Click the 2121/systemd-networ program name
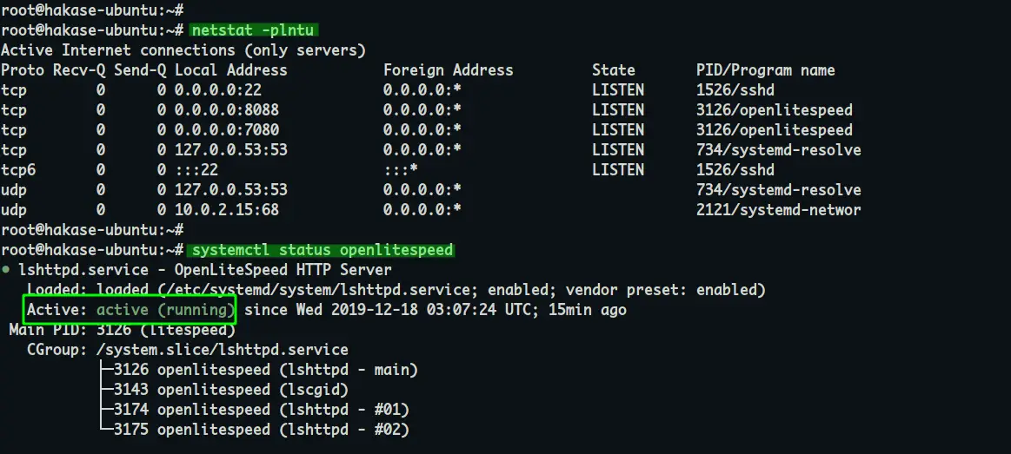The height and width of the screenshot is (454, 1011). pos(778,210)
